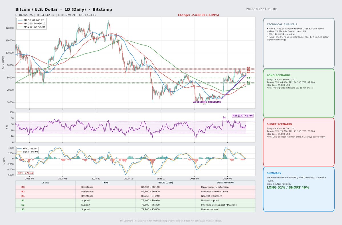Click the 2026-09 date axis label

tap(227, 179)
